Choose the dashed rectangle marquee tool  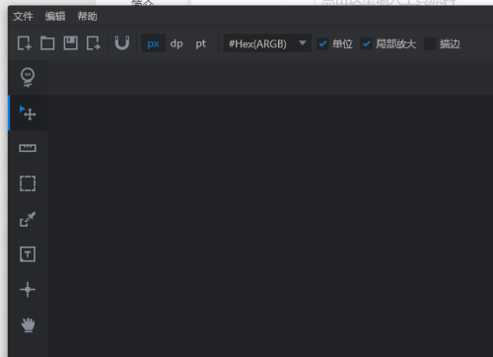click(x=28, y=183)
